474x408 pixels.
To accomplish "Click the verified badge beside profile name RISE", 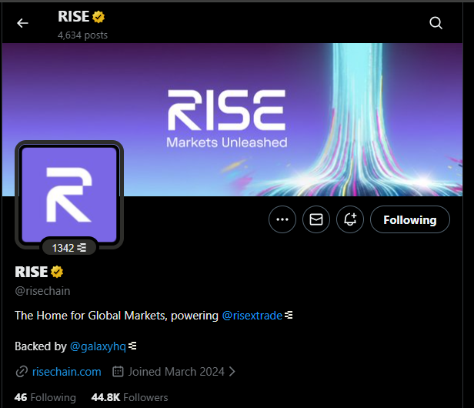I will 57,272.
